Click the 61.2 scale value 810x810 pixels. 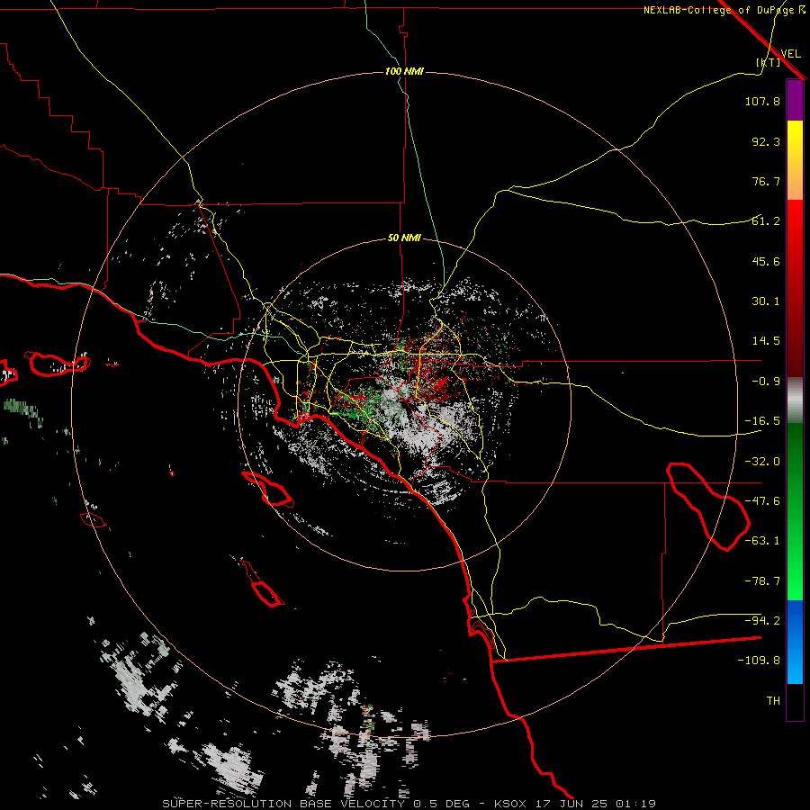click(x=766, y=221)
